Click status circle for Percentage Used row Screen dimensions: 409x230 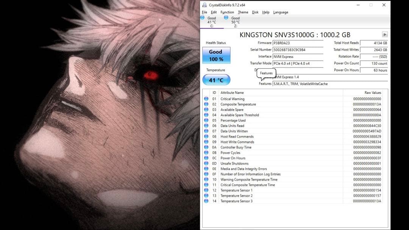[206, 120]
